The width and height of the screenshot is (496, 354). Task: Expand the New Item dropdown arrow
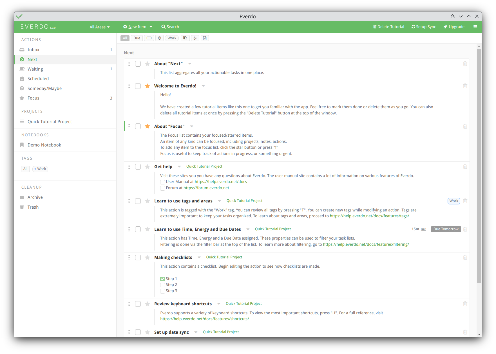(x=151, y=27)
